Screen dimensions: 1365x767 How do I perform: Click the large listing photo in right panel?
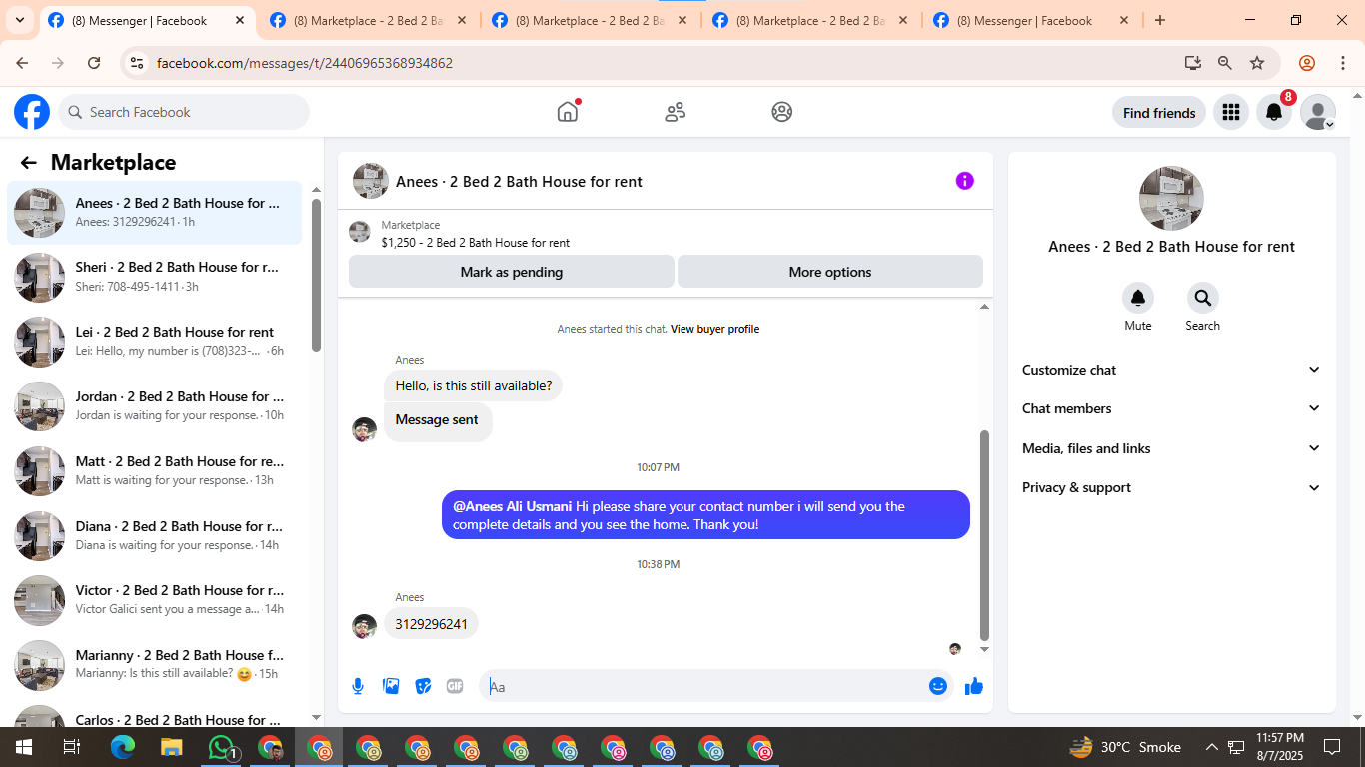[1171, 199]
